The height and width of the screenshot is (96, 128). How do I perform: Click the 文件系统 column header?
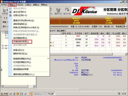tap(78, 33)
